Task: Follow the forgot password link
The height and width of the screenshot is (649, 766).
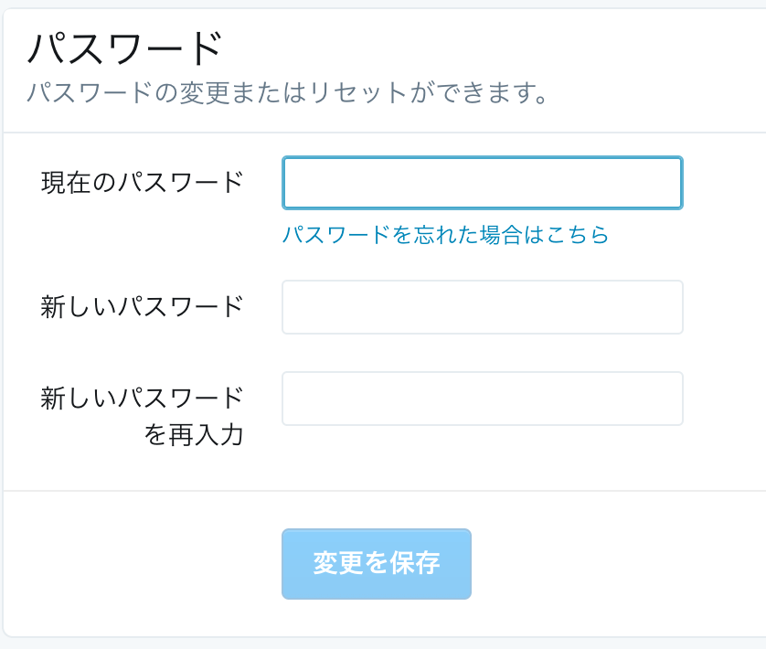Action: tap(445, 235)
